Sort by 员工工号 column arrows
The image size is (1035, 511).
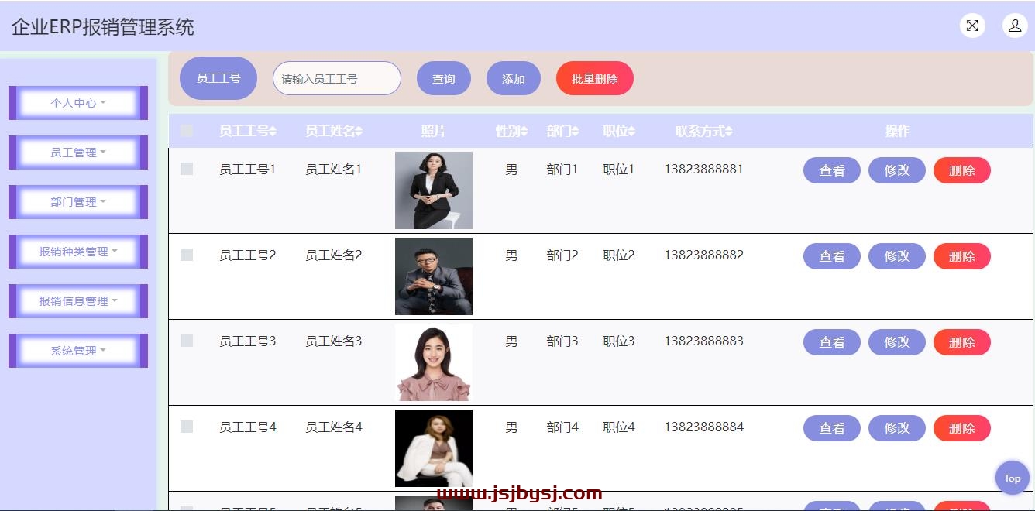coord(273,132)
